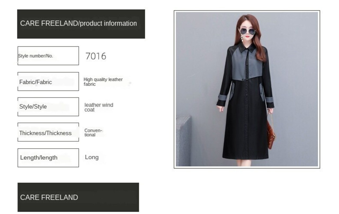The height and width of the screenshot is (214, 339).
Task: Select the Style/Style label box
Action: 48,107
